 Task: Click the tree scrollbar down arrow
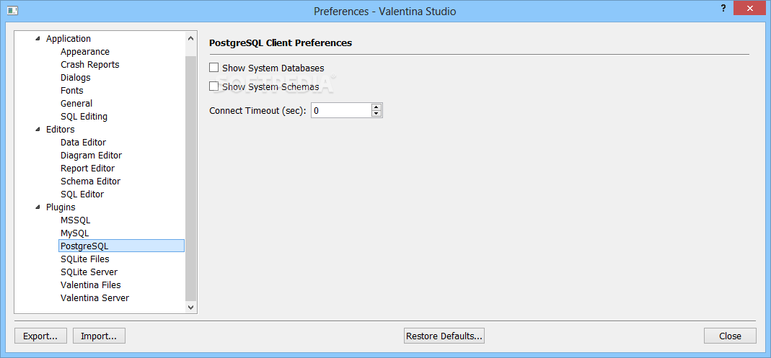pos(191,308)
